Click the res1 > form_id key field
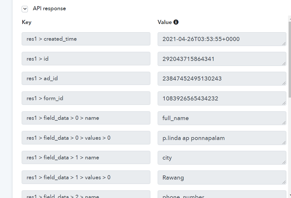Image resolution: width=291 pixels, height=198 pixels. pyautogui.click(x=86, y=98)
